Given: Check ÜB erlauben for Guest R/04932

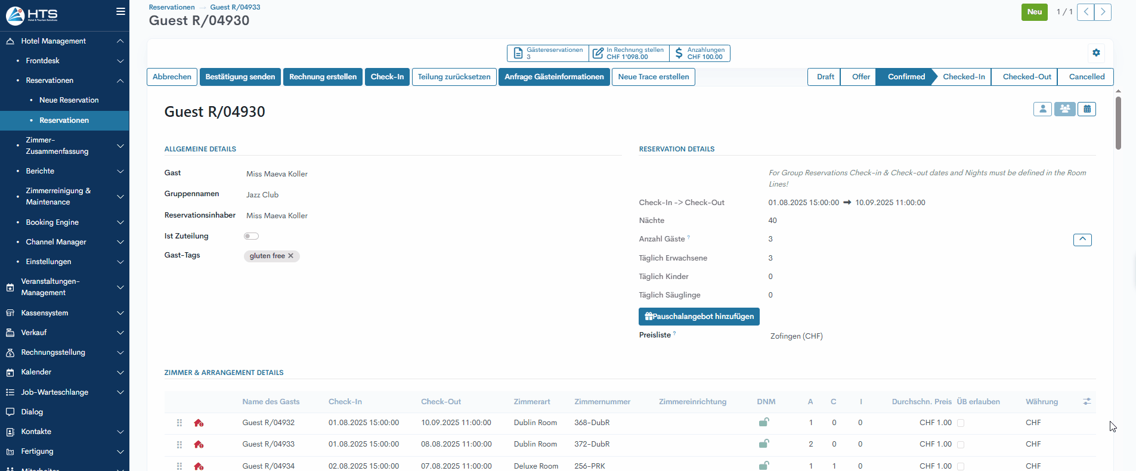Looking at the screenshot, I should pos(961,423).
